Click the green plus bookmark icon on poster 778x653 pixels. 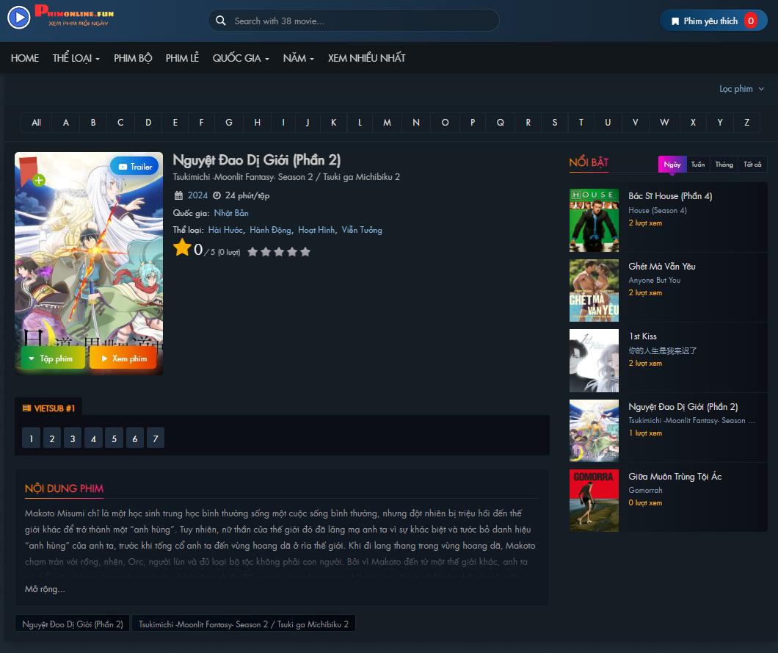(39, 180)
